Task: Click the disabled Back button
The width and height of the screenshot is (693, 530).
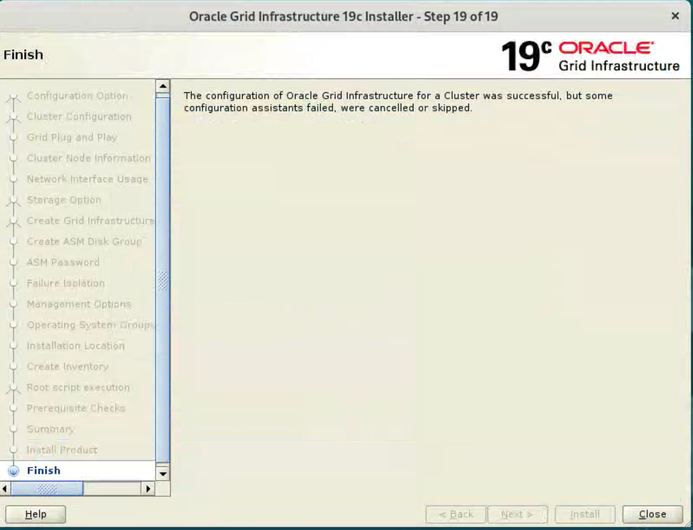Action: pos(456,514)
